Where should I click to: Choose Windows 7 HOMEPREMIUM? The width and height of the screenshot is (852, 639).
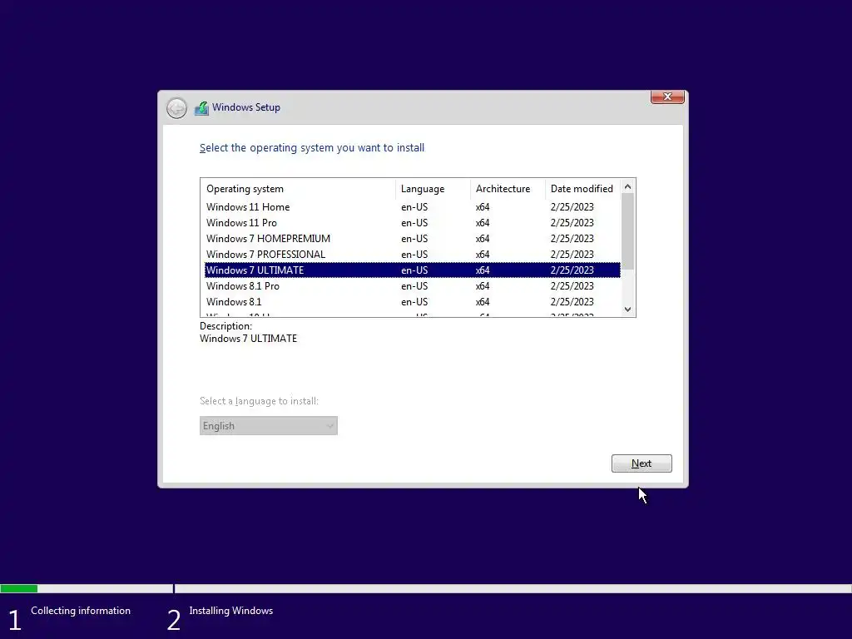(x=413, y=239)
